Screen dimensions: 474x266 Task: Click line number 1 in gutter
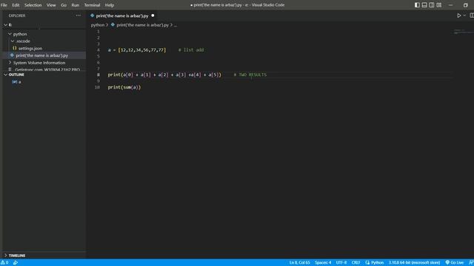click(x=99, y=31)
